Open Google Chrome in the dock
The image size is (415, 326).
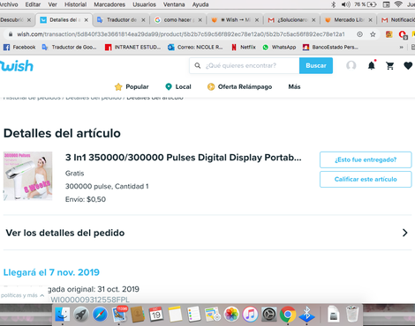tap(288, 315)
